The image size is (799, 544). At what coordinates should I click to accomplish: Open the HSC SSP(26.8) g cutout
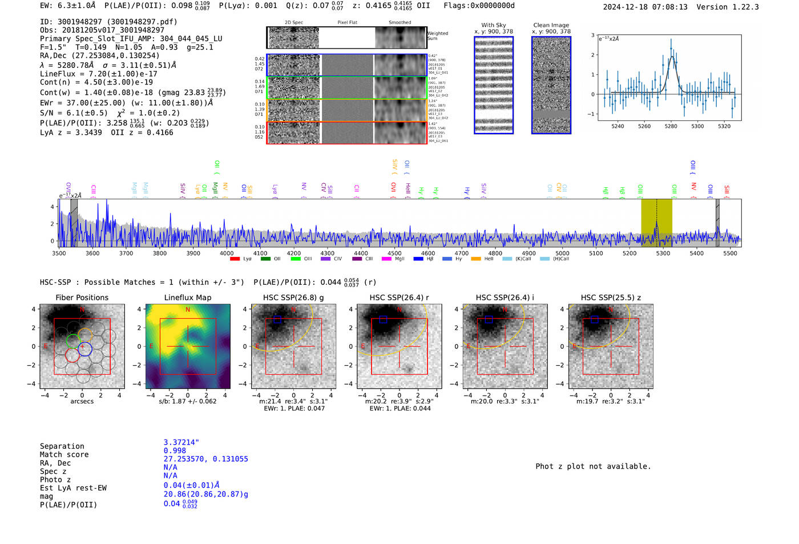294,346
